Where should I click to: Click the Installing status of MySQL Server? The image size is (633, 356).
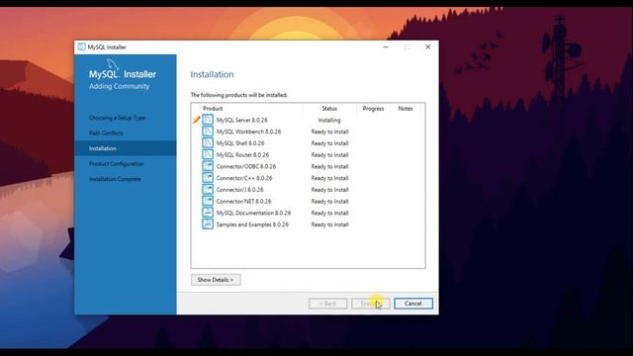click(329, 121)
